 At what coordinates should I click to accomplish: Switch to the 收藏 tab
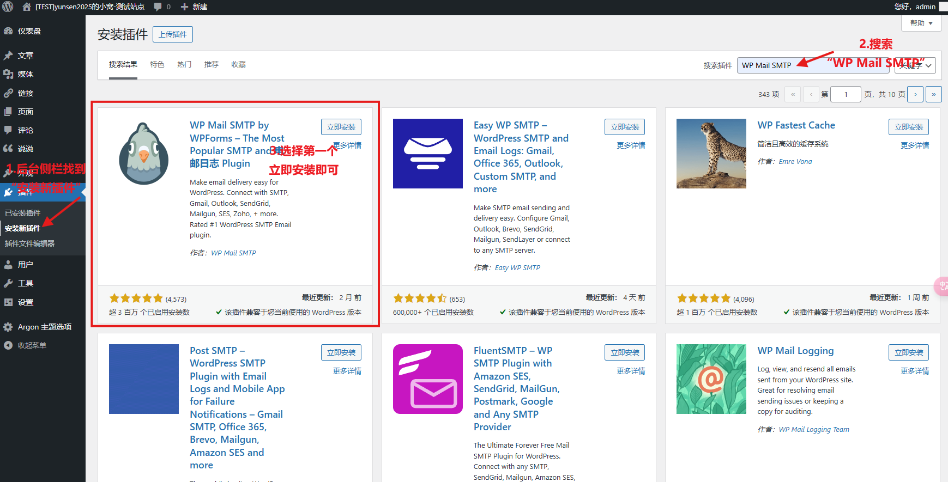pyautogui.click(x=238, y=64)
